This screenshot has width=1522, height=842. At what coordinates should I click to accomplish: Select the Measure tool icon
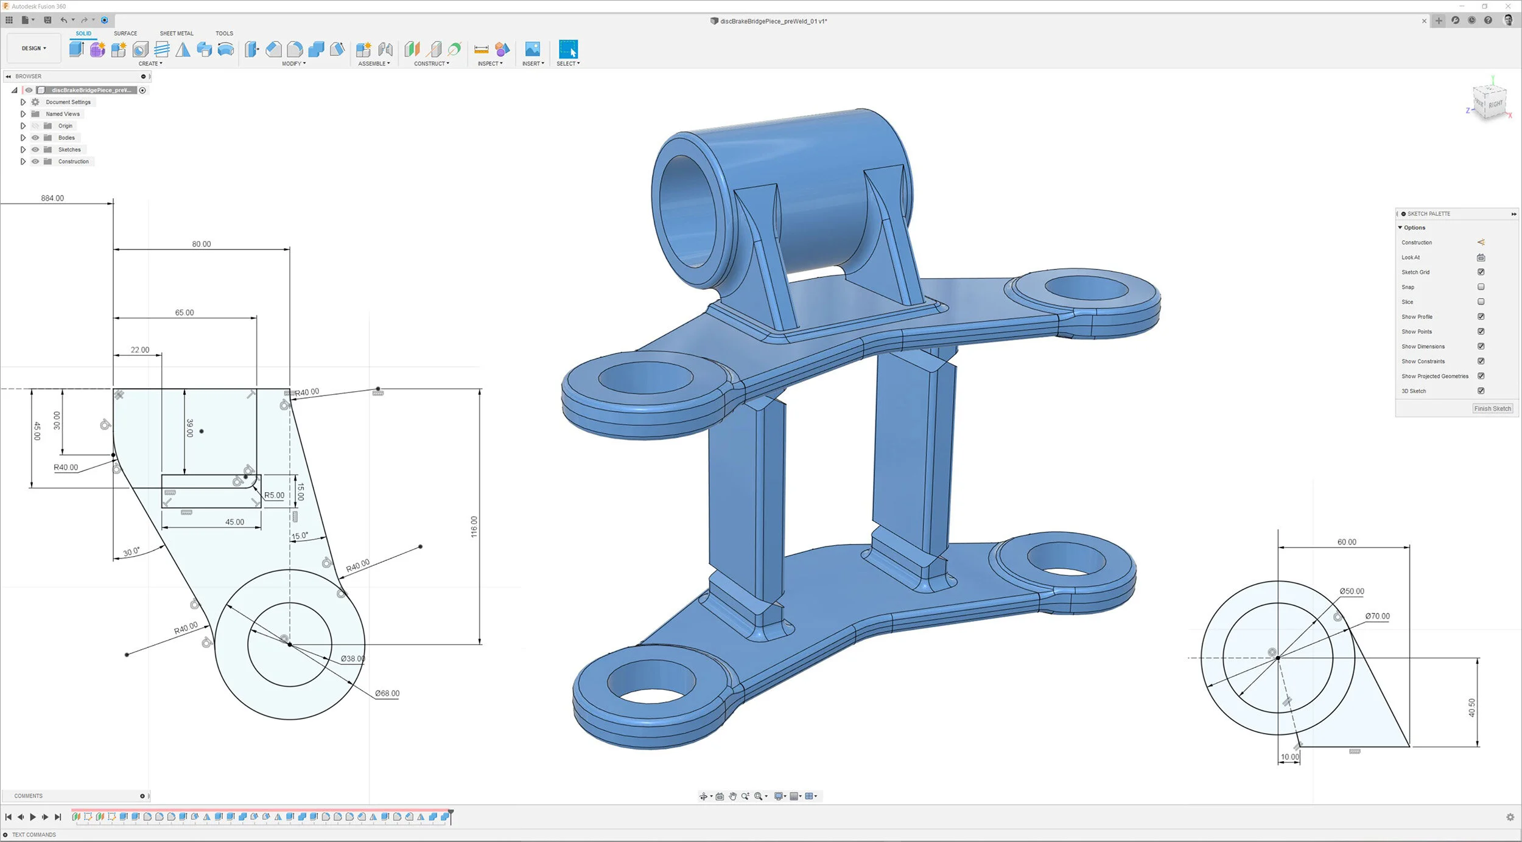pyautogui.click(x=481, y=49)
